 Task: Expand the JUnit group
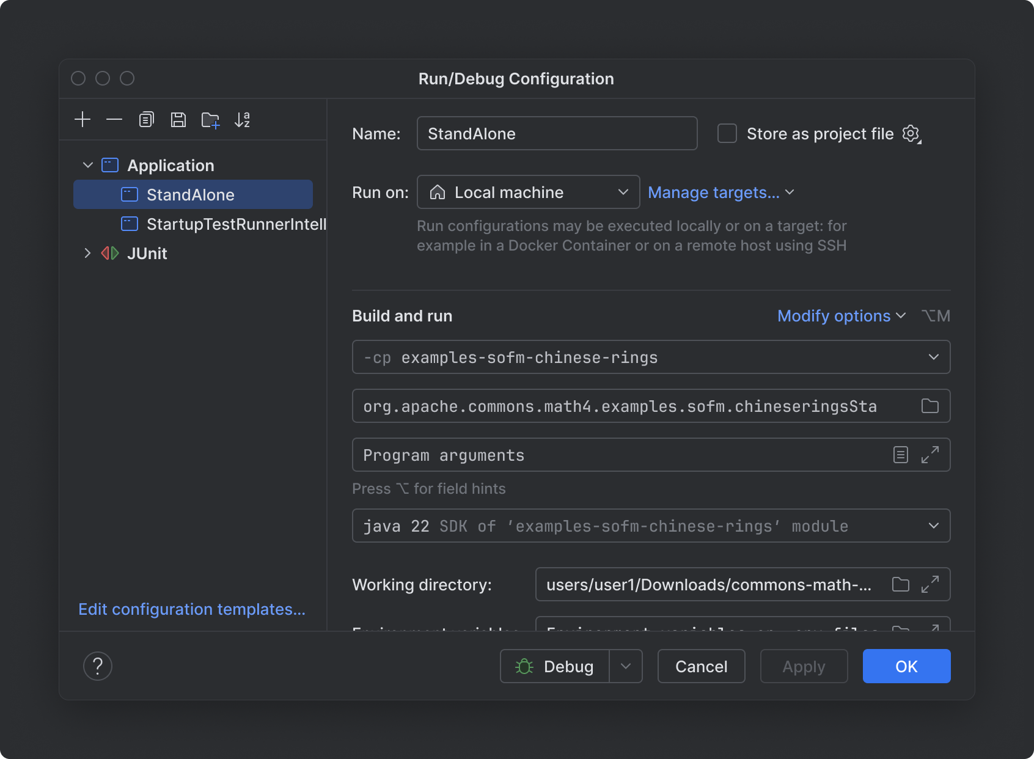[x=87, y=253]
